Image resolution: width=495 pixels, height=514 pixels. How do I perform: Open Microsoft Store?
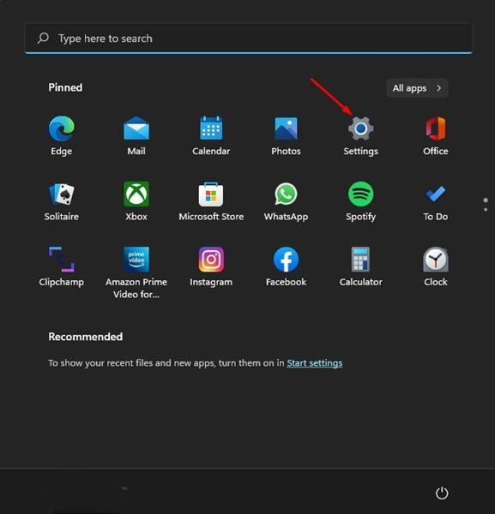211,201
